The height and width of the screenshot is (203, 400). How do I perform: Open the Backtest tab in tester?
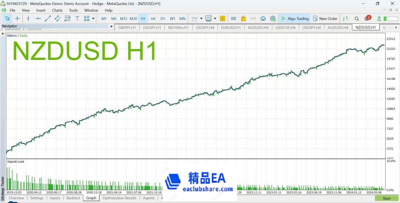pos(73,198)
